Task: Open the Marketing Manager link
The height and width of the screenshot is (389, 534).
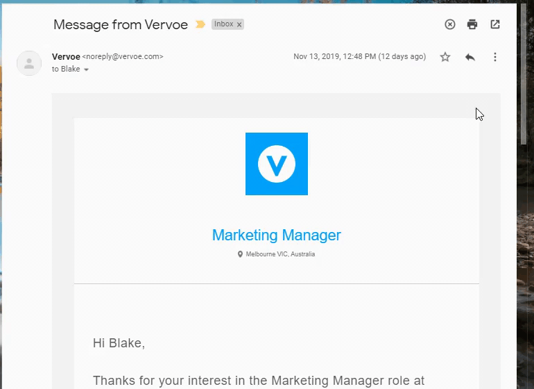Action: pos(277,235)
